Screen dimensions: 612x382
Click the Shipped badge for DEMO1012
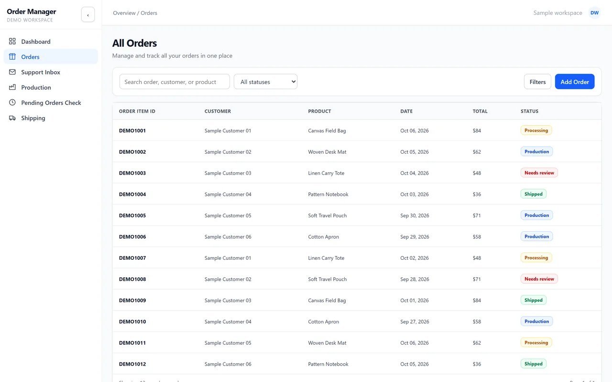[533, 364]
